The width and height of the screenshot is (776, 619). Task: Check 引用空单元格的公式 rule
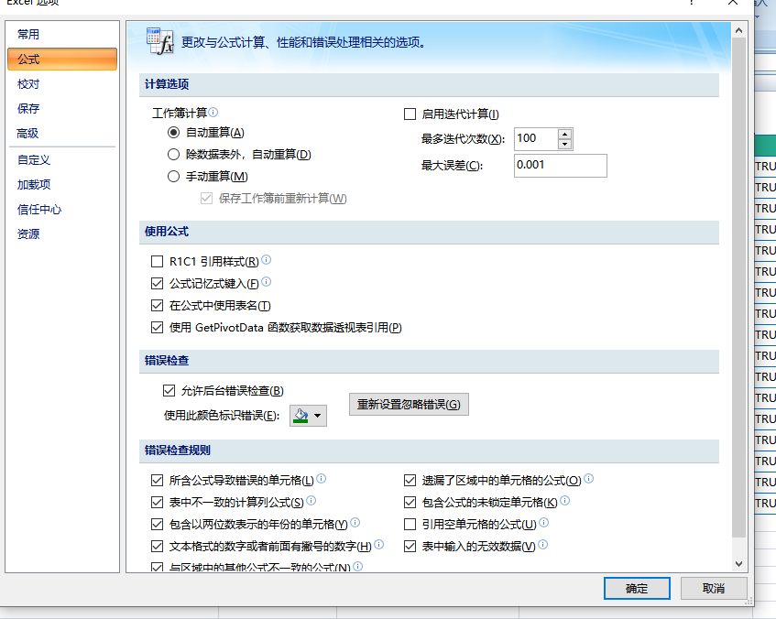[x=410, y=523]
